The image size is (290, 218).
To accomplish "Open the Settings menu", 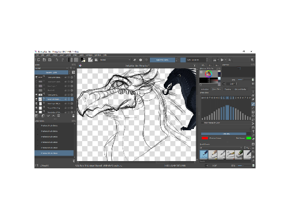I will [x=89, y=55].
